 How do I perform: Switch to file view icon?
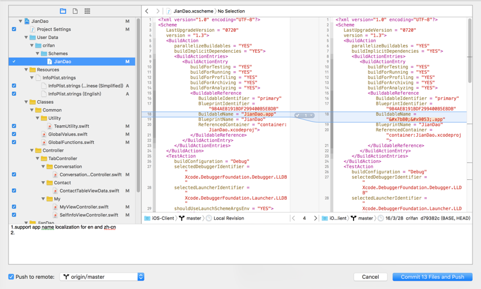75,11
